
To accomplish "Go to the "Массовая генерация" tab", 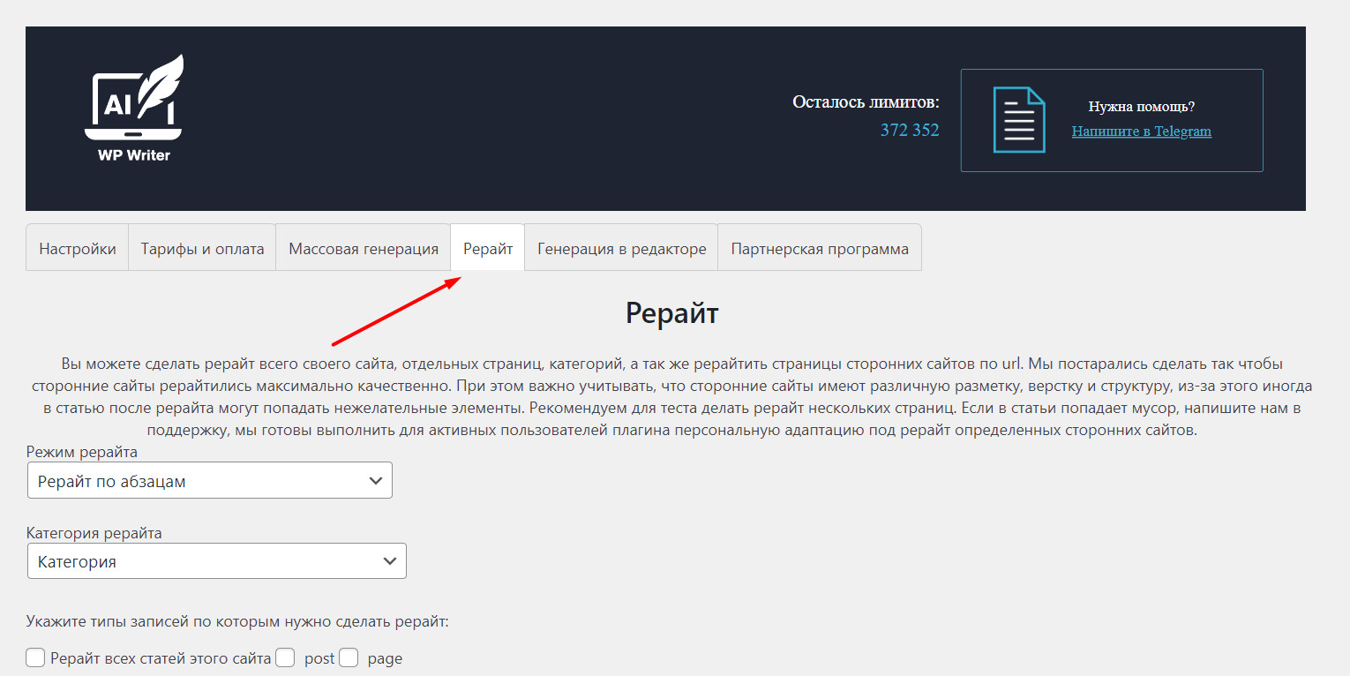I will pyautogui.click(x=364, y=249).
